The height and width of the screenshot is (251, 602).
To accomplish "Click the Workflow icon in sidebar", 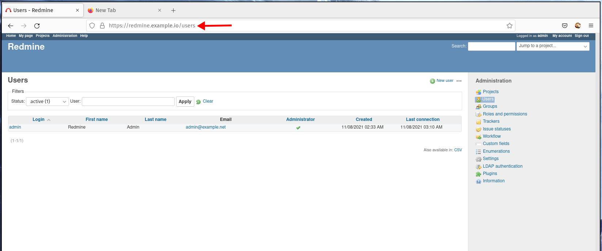I will (479, 137).
